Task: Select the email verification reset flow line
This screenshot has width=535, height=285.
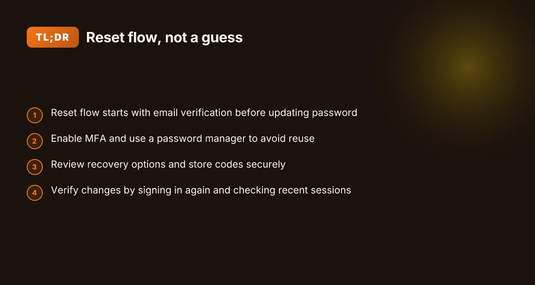Action: click(x=204, y=113)
